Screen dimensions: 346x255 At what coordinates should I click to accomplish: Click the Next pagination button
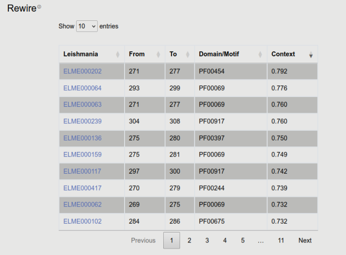click(305, 240)
